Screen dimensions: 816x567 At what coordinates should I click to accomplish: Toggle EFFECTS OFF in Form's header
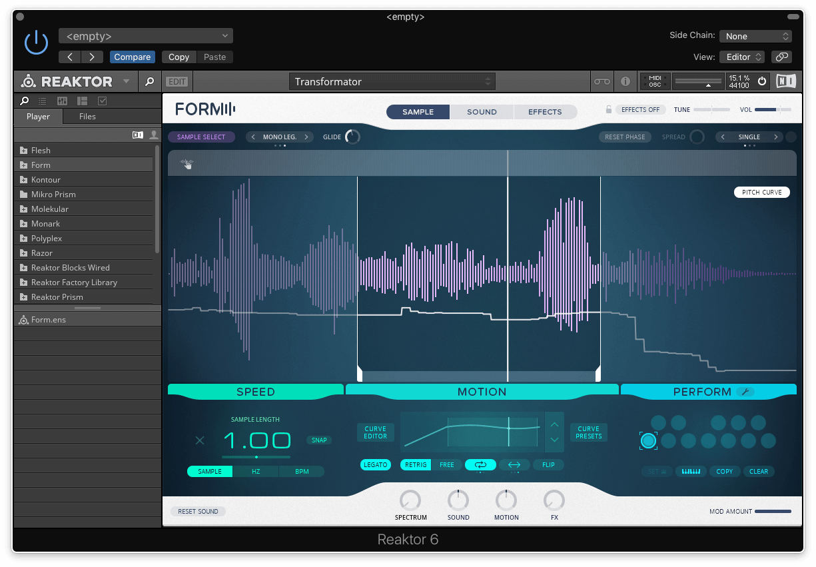pyautogui.click(x=641, y=109)
